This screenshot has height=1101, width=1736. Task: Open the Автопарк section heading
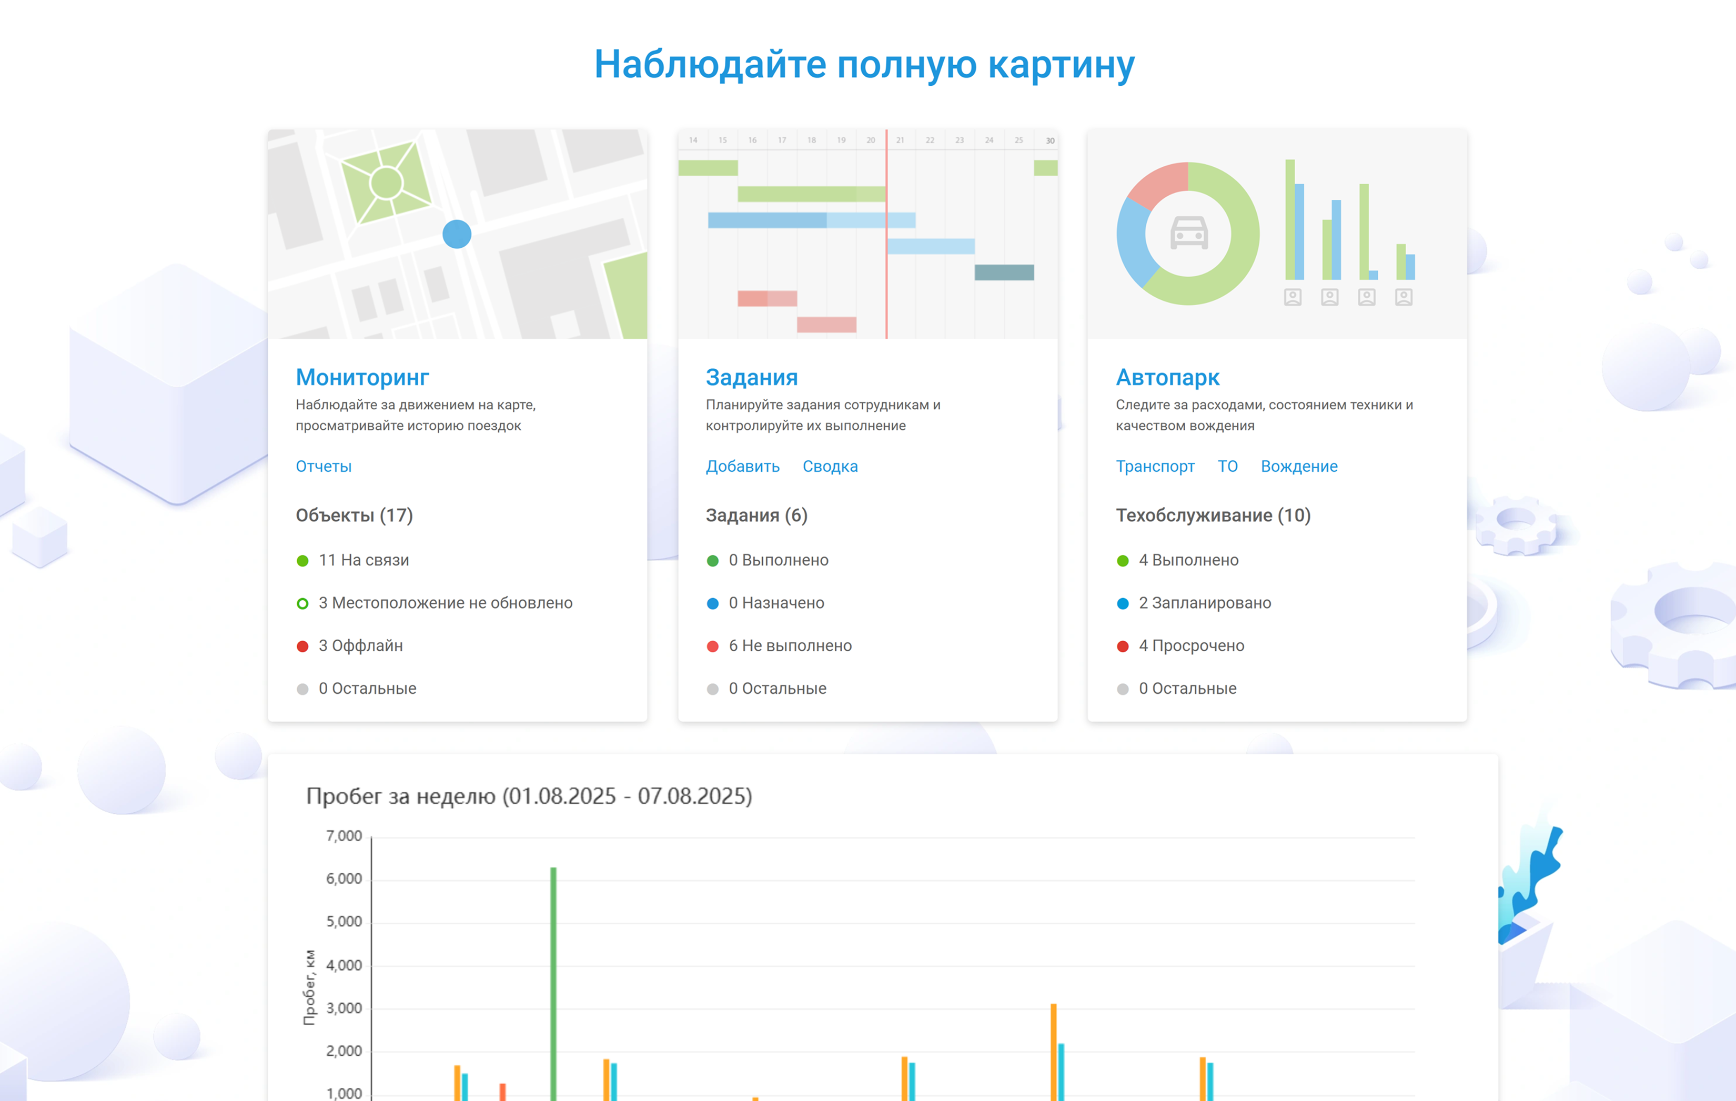[x=1167, y=377]
